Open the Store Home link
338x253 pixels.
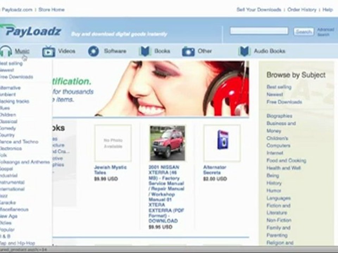(x=51, y=10)
